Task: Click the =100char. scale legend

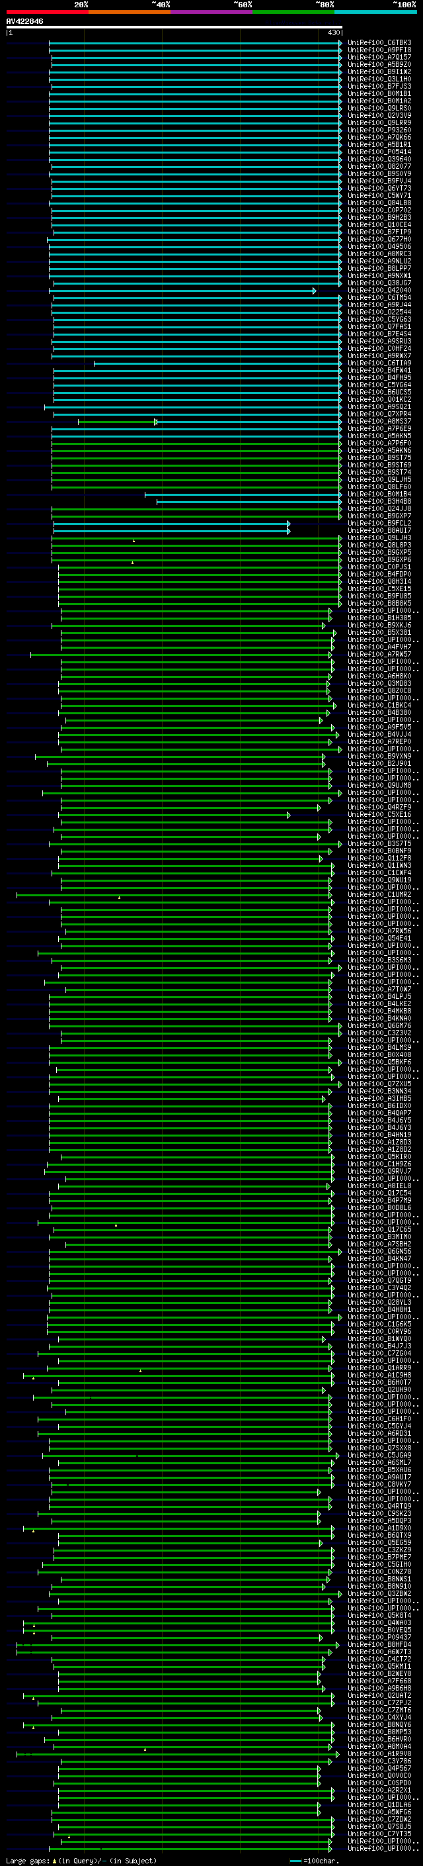Action: [314, 1861]
